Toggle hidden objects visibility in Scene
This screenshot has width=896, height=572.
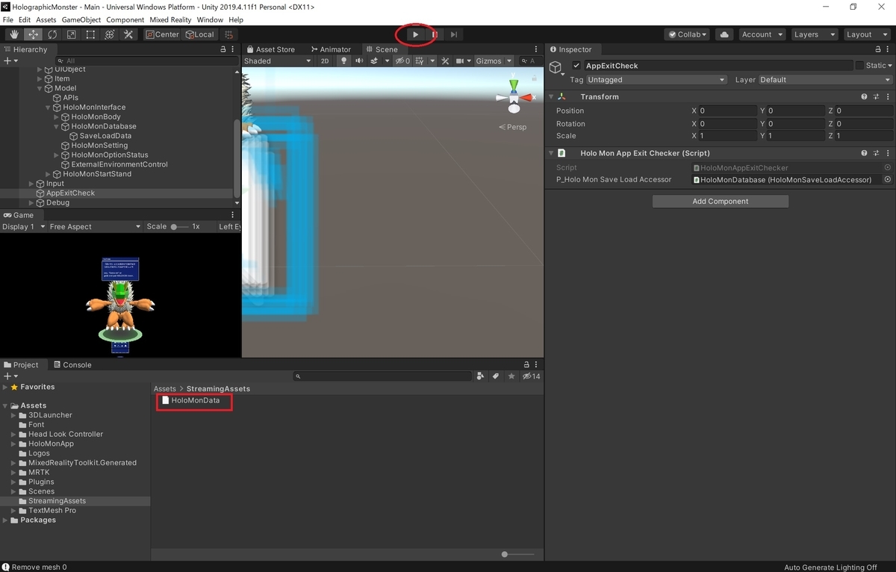pyautogui.click(x=402, y=61)
